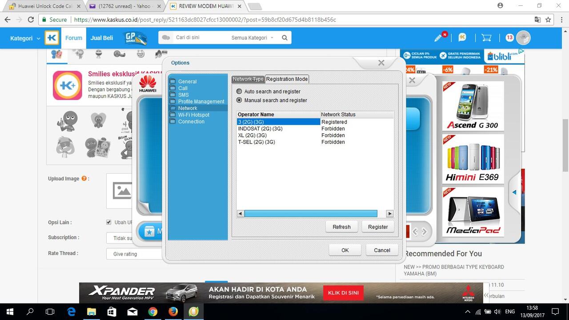Click the KASKUS logo icon
The image size is (569, 320).
tap(52, 38)
